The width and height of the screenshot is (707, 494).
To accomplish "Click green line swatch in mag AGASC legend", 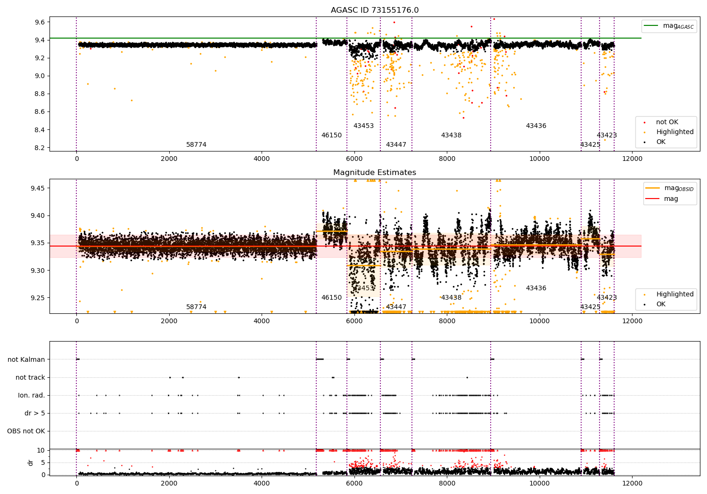I will point(651,25).
